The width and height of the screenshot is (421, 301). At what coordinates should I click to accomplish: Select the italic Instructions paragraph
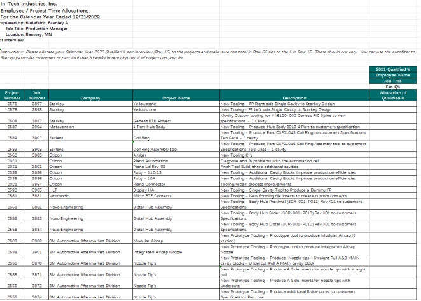click(x=207, y=55)
